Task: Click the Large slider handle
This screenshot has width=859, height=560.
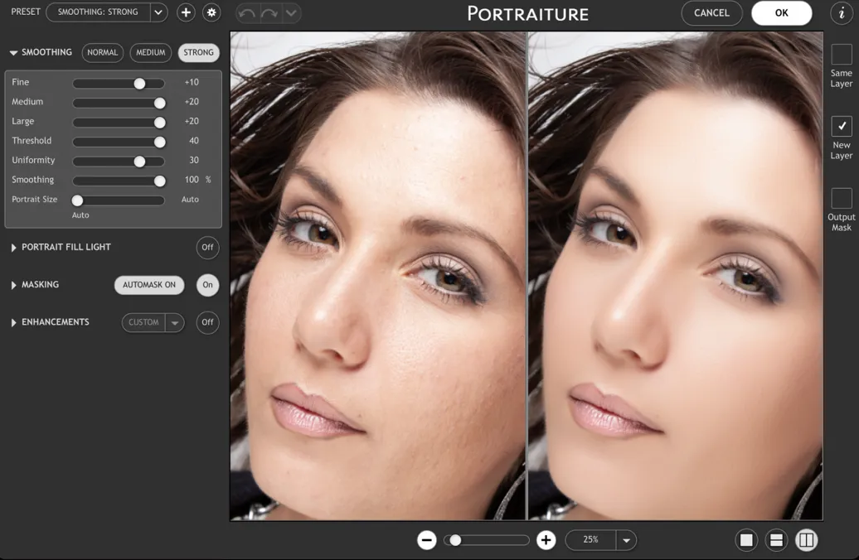Action: coord(159,122)
